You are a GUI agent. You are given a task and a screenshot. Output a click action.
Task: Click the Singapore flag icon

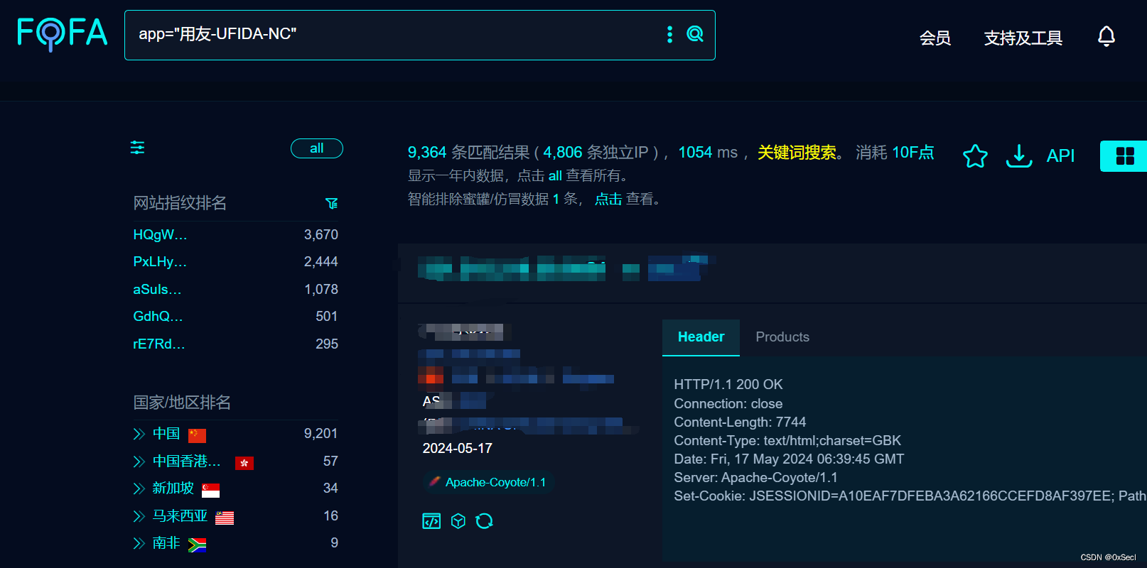pyautogui.click(x=210, y=490)
